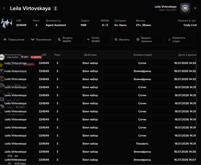The image size is (201, 165).
Task: Click the Уволить dismiss button
Action: pyautogui.click(x=122, y=40)
